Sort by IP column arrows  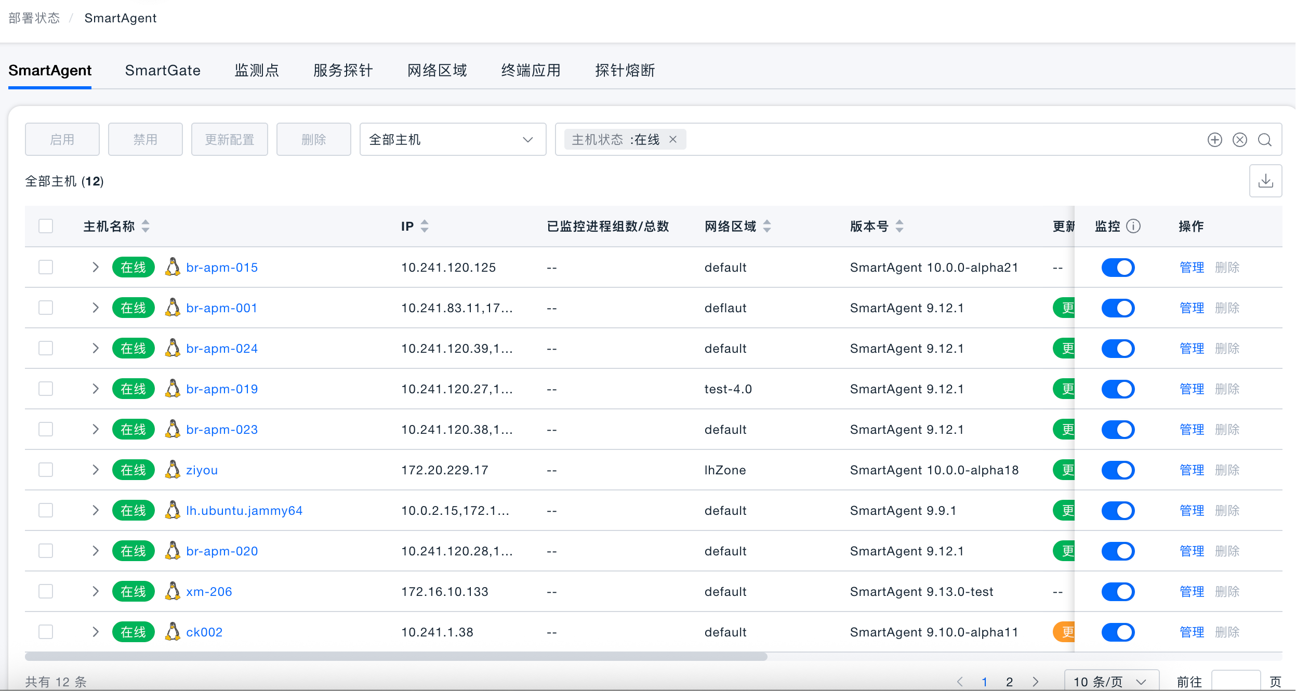click(x=425, y=226)
